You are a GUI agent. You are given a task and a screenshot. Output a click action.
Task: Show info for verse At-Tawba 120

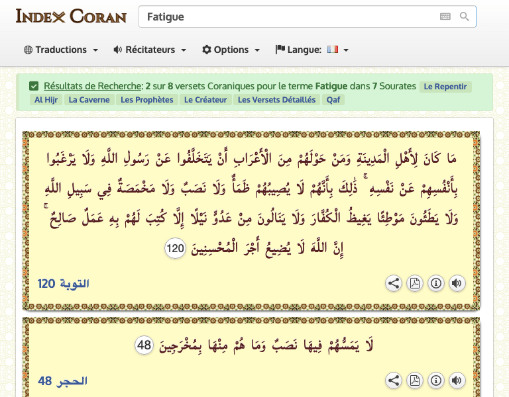435,284
